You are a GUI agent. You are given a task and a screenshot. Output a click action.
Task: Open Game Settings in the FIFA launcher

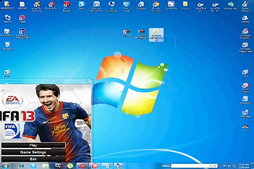33,152
